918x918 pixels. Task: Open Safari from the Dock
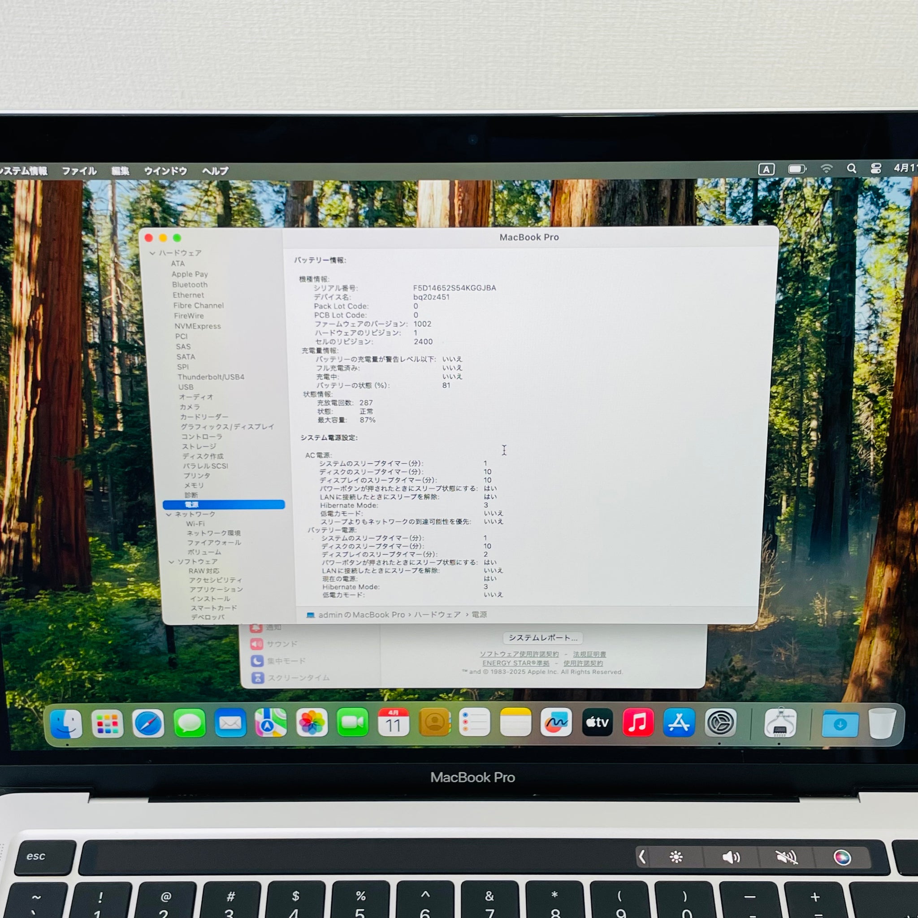[x=148, y=723]
